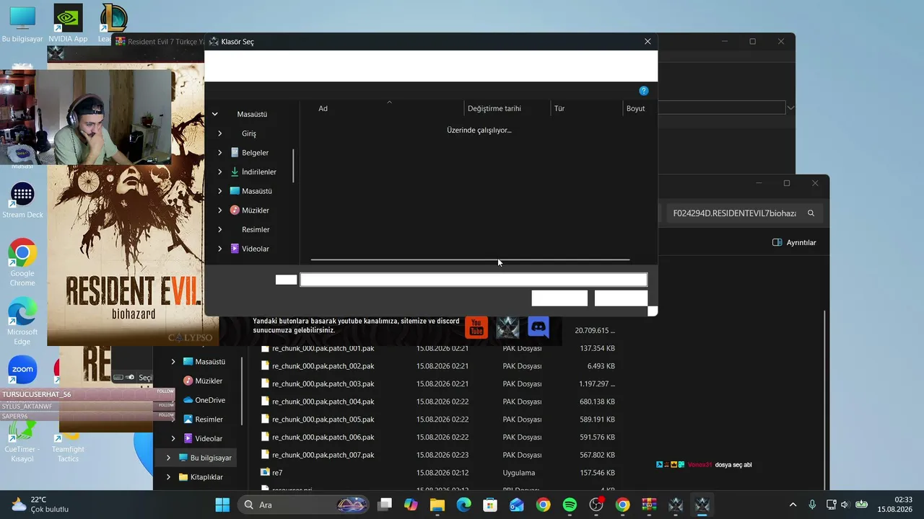The height and width of the screenshot is (519, 924).
Task: Select file re_chunk_000.pak.patch_002.pak
Action: (x=323, y=366)
